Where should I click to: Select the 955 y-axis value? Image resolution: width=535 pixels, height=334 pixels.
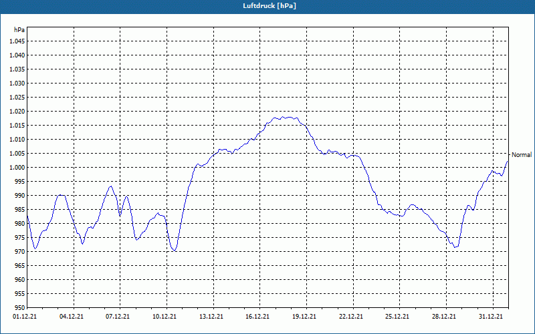pos(20,294)
